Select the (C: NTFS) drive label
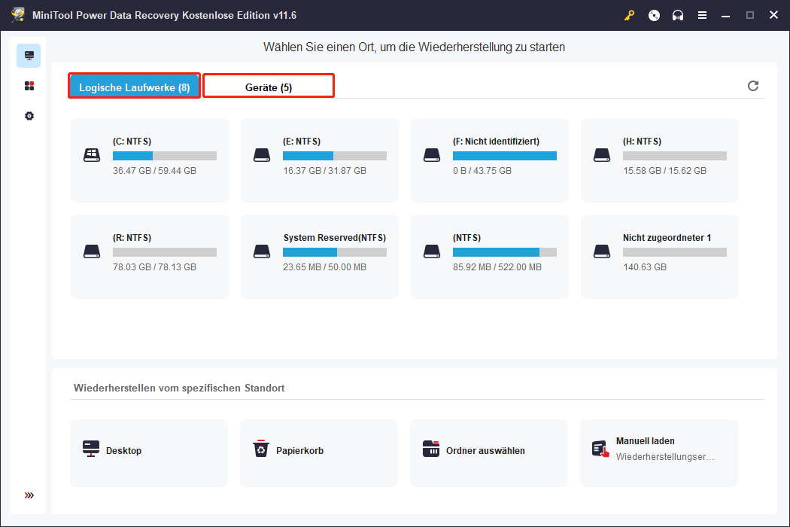The width and height of the screenshot is (790, 527). click(x=132, y=142)
